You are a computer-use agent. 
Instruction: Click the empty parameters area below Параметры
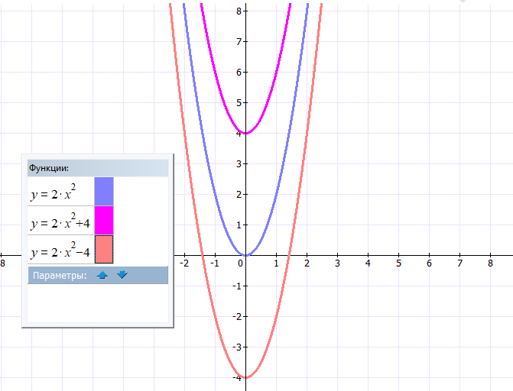[x=97, y=303]
